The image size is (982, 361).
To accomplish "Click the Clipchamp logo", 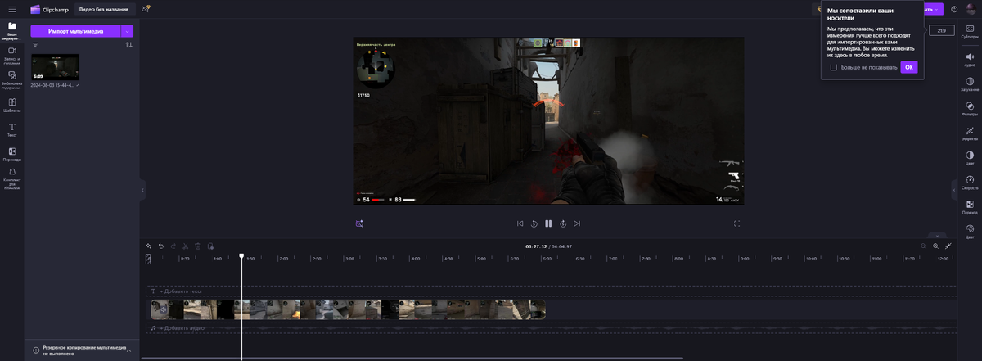I will [x=48, y=9].
